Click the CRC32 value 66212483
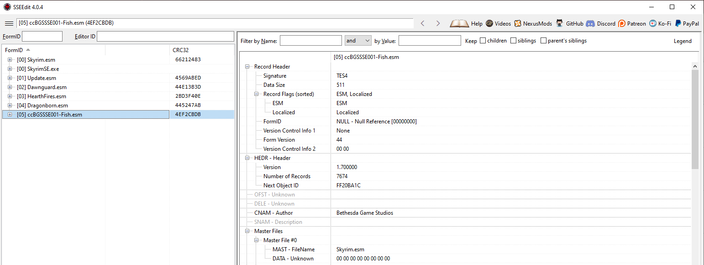The width and height of the screenshot is (704, 265). pos(188,60)
